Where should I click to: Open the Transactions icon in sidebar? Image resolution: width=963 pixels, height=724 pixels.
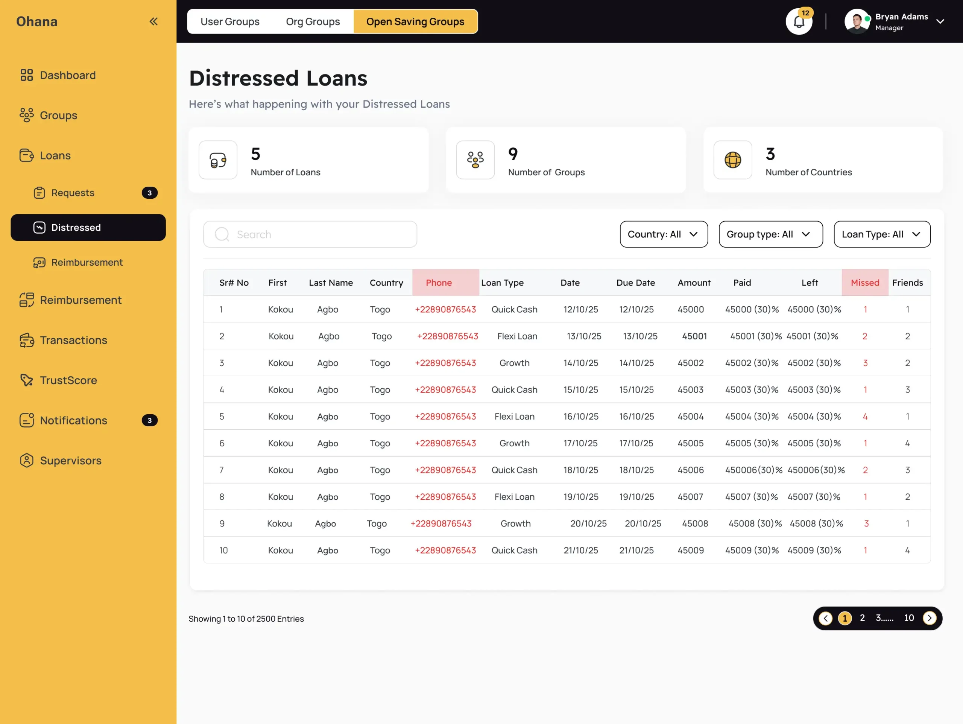point(27,340)
